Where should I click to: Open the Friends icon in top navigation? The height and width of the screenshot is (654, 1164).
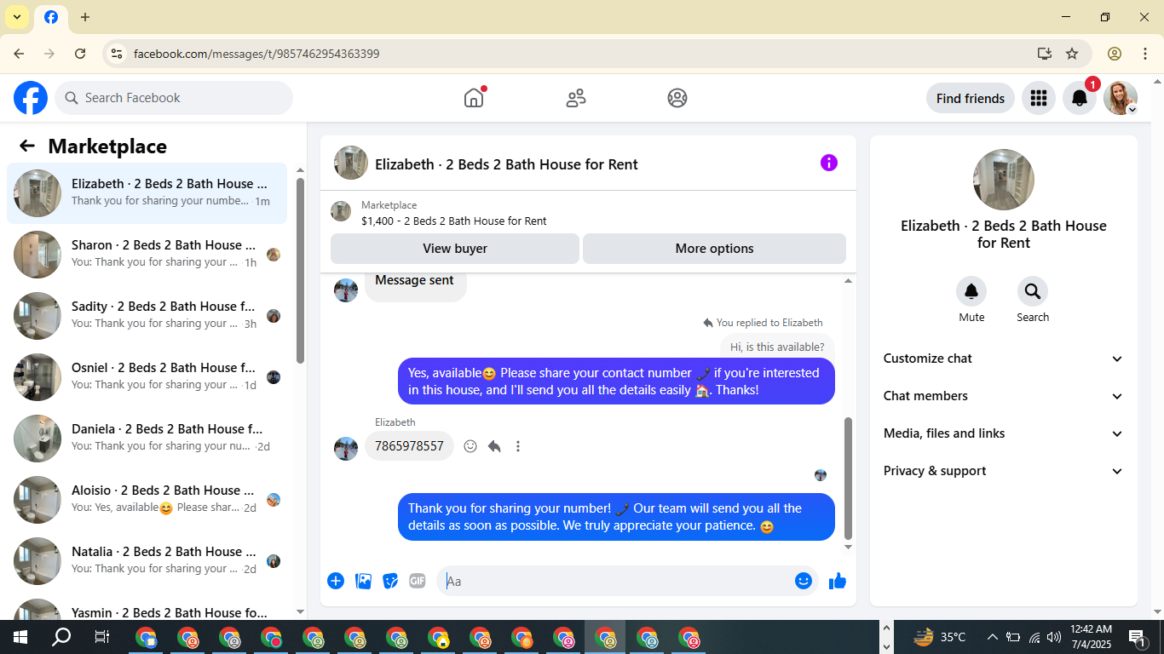[x=576, y=98]
